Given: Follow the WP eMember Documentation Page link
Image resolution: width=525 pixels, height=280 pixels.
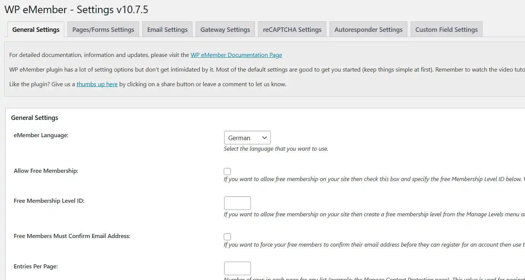Looking at the screenshot, I should [236, 55].
